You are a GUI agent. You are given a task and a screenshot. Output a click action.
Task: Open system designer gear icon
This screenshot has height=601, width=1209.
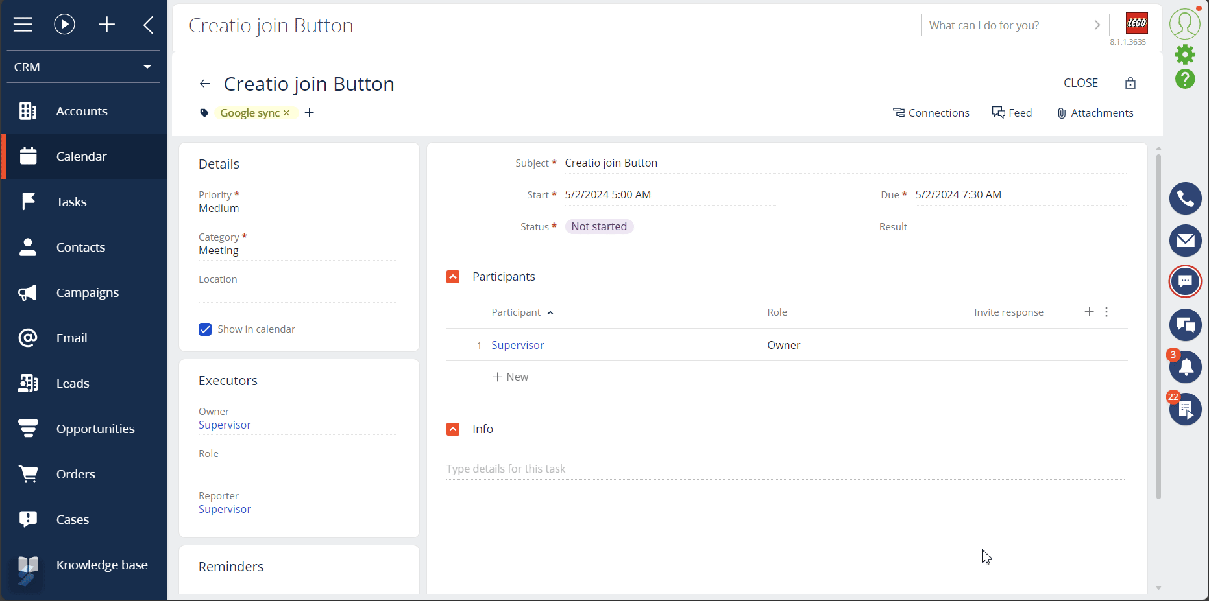(x=1185, y=54)
